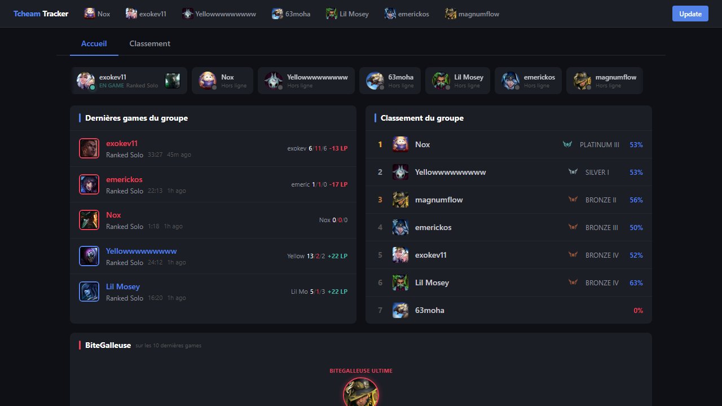Open the Lil Mosey status card, Hors ligne

click(457, 81)
